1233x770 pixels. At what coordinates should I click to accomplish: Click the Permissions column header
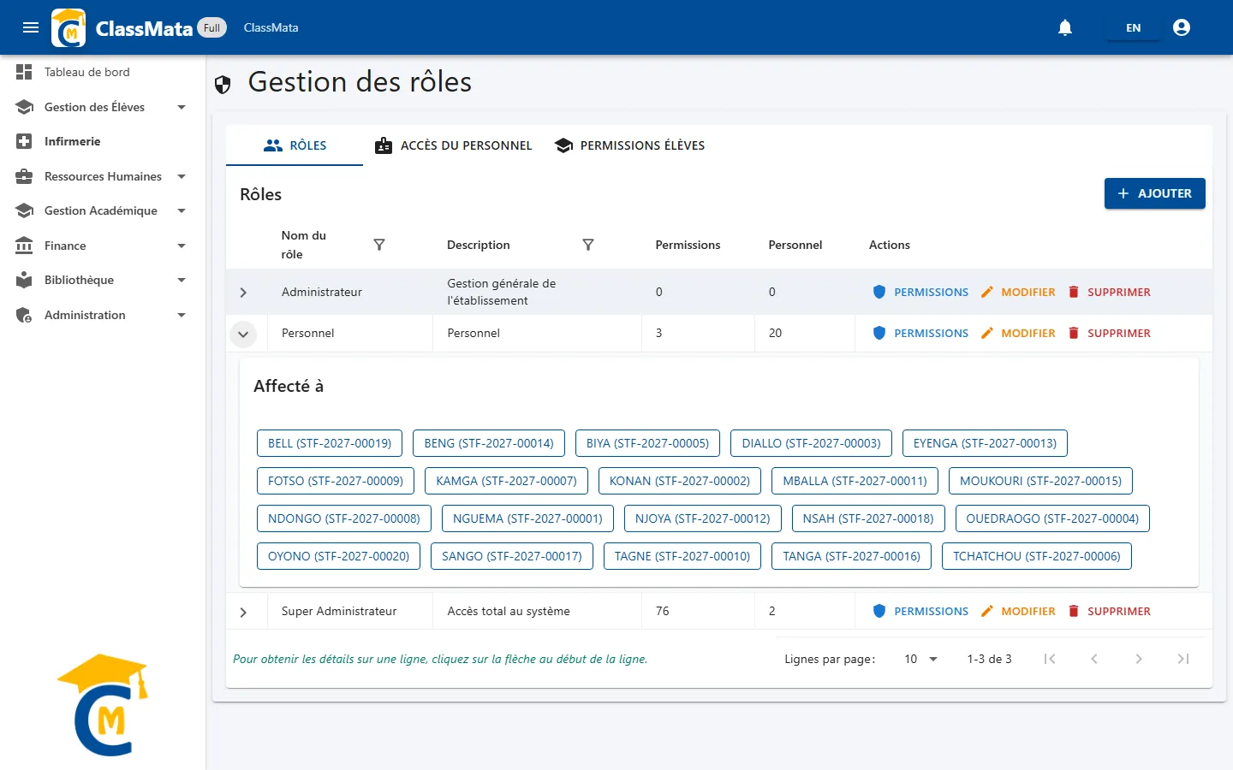click(688, 245)
